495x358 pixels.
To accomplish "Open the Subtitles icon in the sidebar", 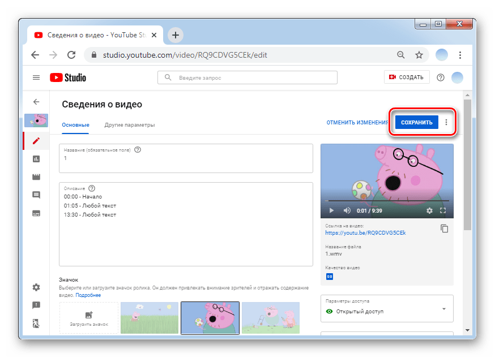I will [x=36, y=213].
